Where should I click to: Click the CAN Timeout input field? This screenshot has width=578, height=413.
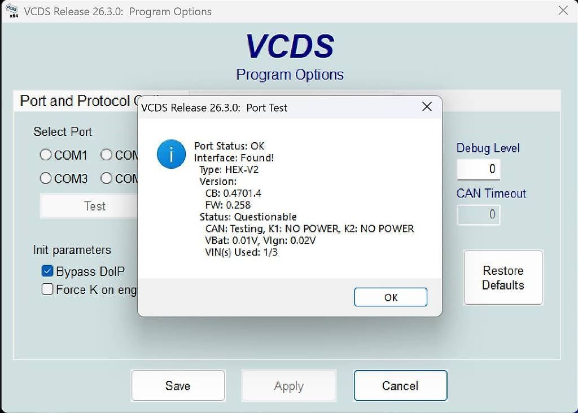tap(479, 214)
